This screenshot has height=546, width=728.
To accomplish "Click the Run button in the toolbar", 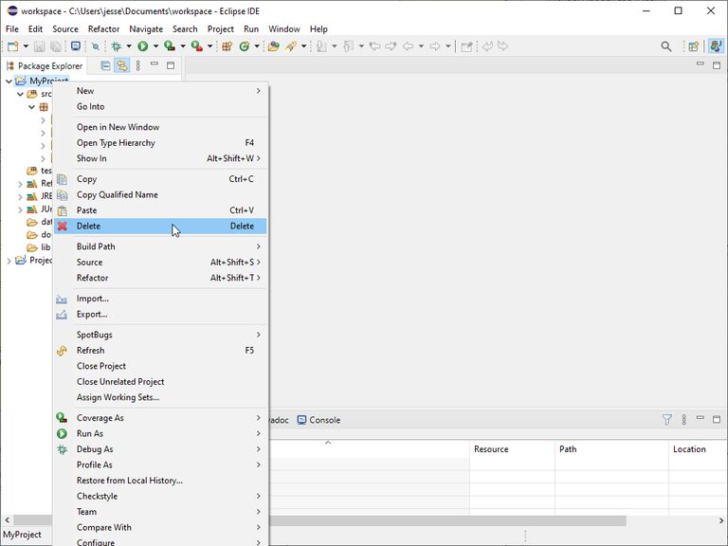I will 142,46.
